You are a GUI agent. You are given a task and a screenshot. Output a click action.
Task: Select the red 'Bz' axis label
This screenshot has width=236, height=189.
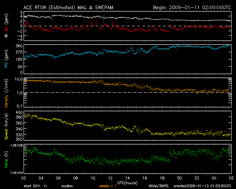pyautogui.click(x=6, y=29)
